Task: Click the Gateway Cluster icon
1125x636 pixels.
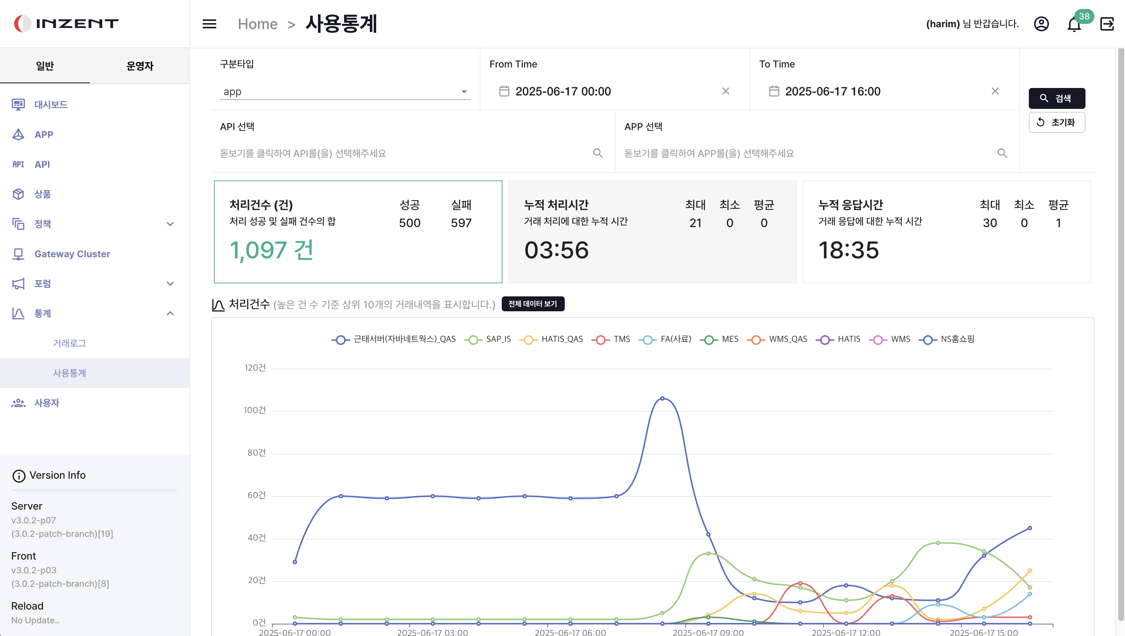Action: [18, 254]
